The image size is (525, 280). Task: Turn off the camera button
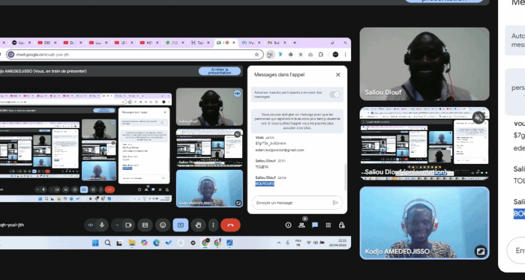[129, 225]
